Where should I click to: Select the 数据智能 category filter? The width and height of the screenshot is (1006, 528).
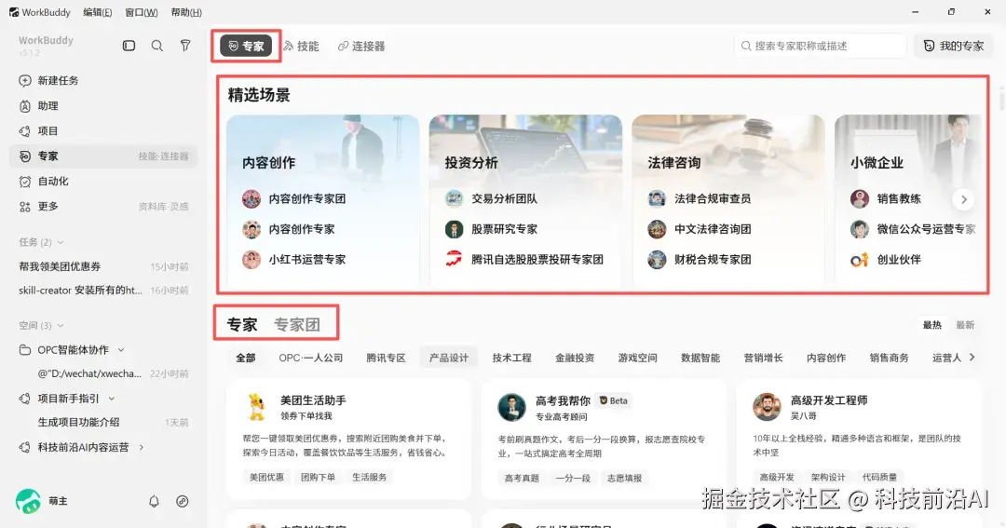tap(700, 358)
